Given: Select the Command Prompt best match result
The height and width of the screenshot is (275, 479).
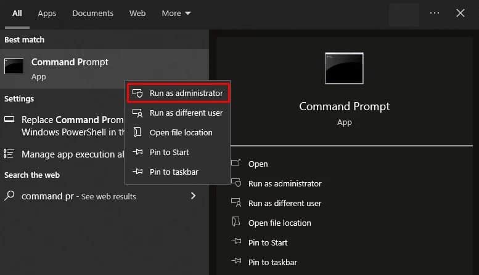Looking at the screenshot, I should [104, 69].
